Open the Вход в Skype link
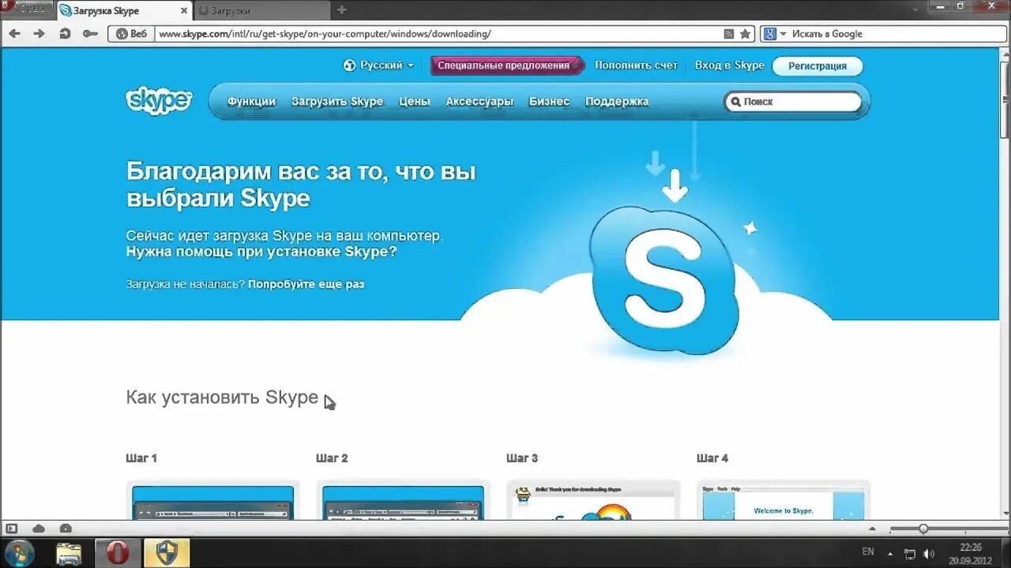Screen dimensions: 1011x568 pos(730,65)
